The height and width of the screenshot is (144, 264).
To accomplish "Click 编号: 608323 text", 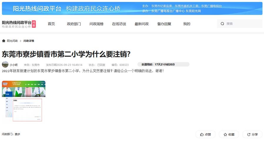I will click(120, 65).
